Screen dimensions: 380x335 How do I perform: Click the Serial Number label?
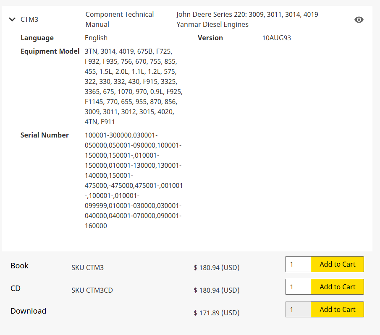point(45,135)
